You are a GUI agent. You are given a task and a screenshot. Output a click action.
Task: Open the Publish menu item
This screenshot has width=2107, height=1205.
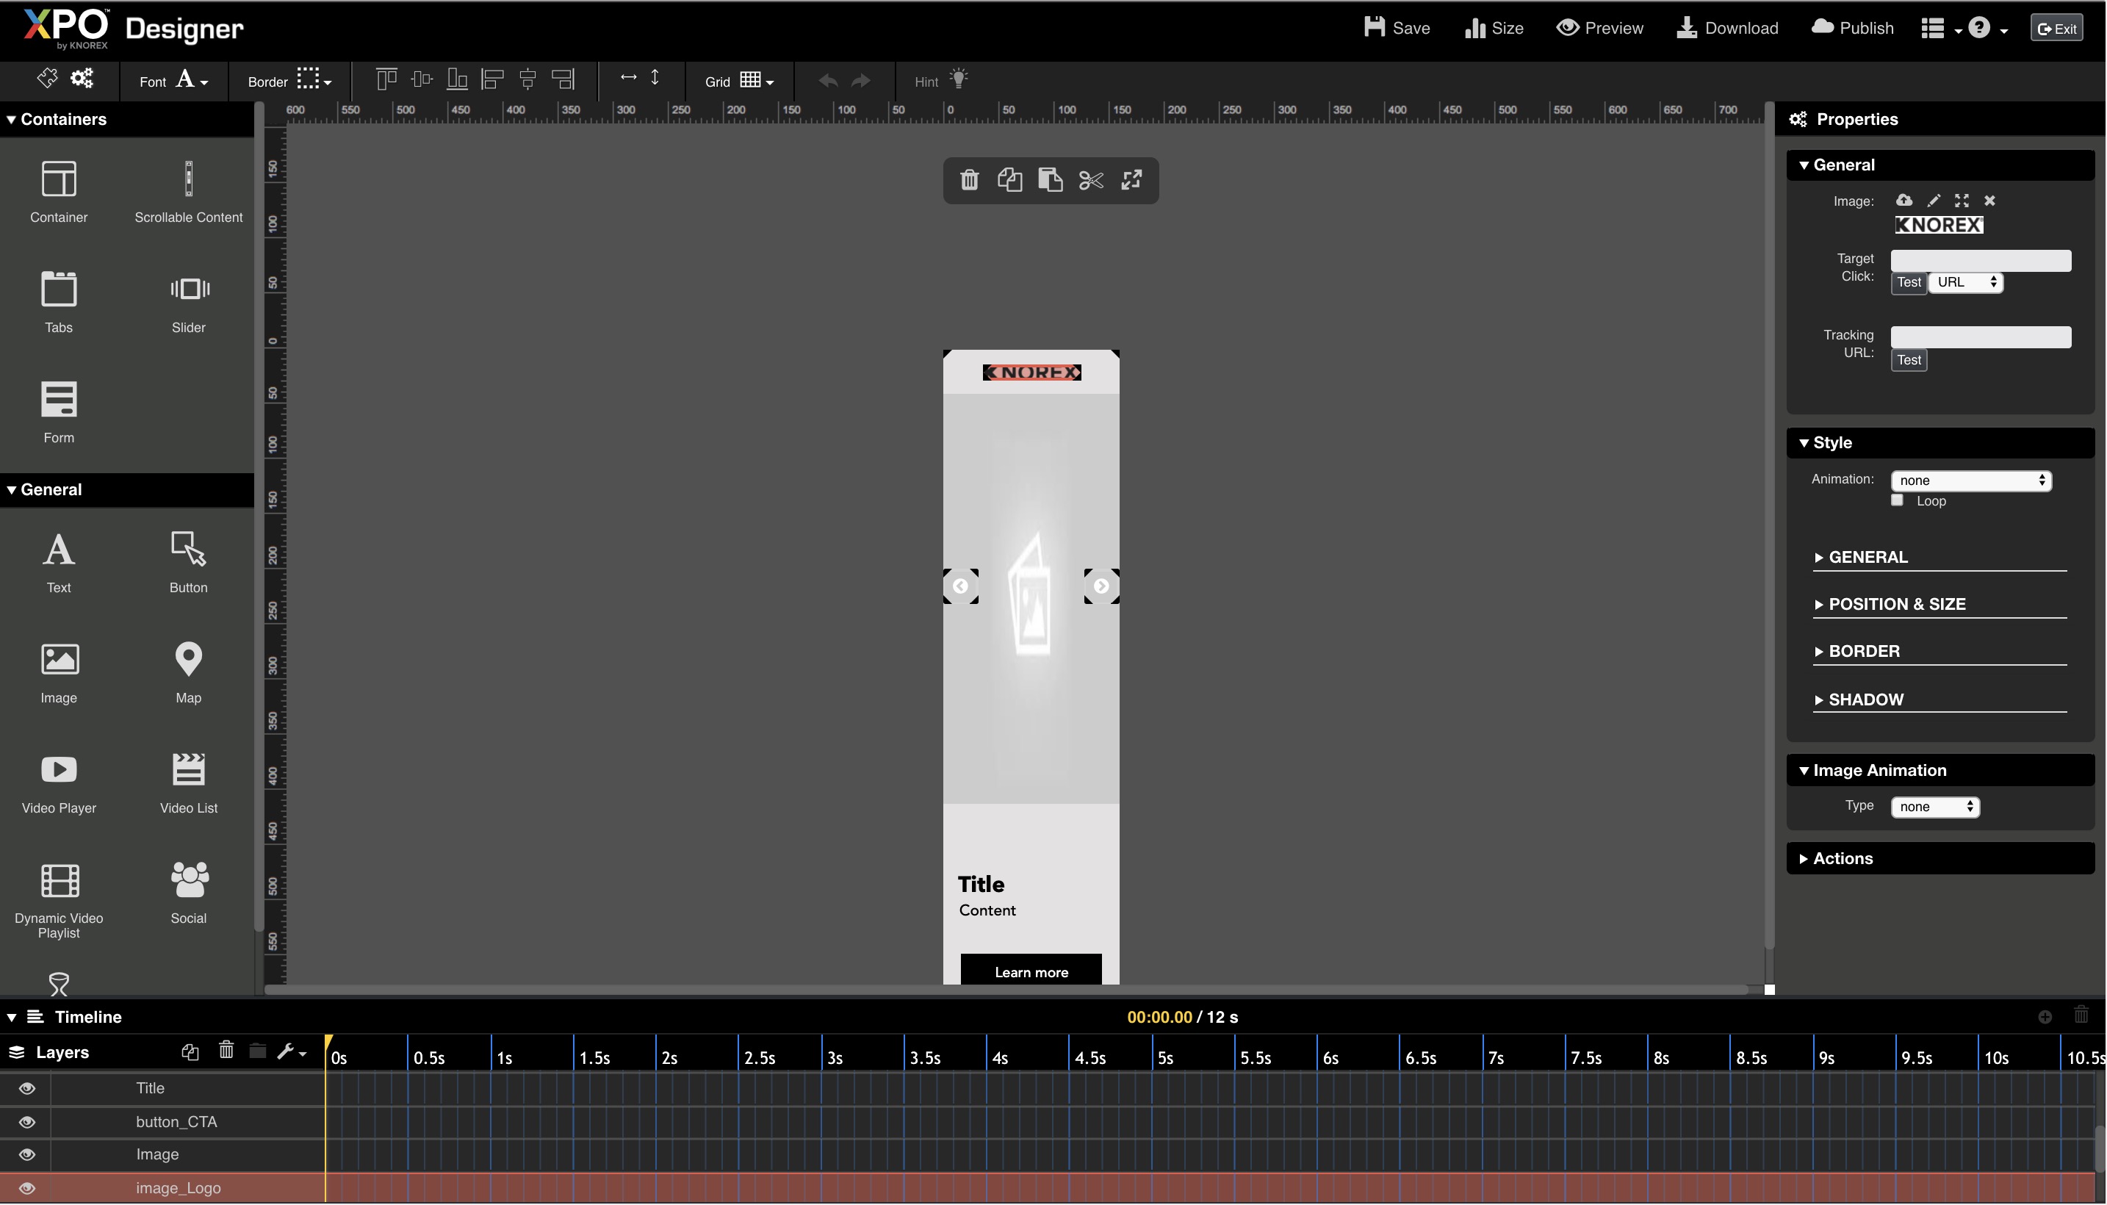tap(1851, 28)
